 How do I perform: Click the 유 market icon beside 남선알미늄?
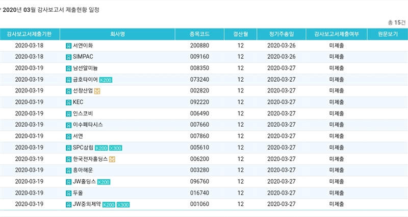point(68,68)
